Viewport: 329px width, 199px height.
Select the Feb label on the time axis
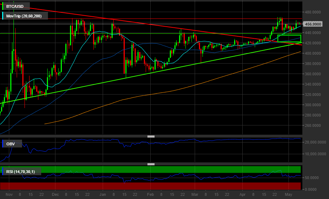coord(150,195)
